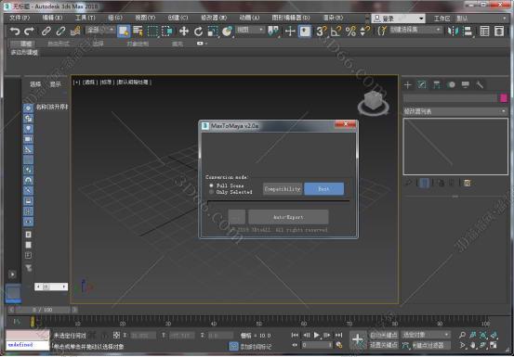Click the Set Key mode button
514x357 pixels.
(x=384, y=345)
